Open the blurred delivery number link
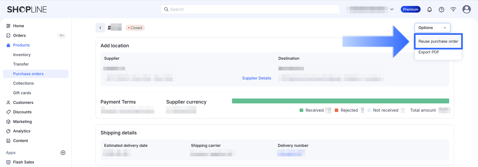Screen dimensions: 478x167 (x=291, y=153)
